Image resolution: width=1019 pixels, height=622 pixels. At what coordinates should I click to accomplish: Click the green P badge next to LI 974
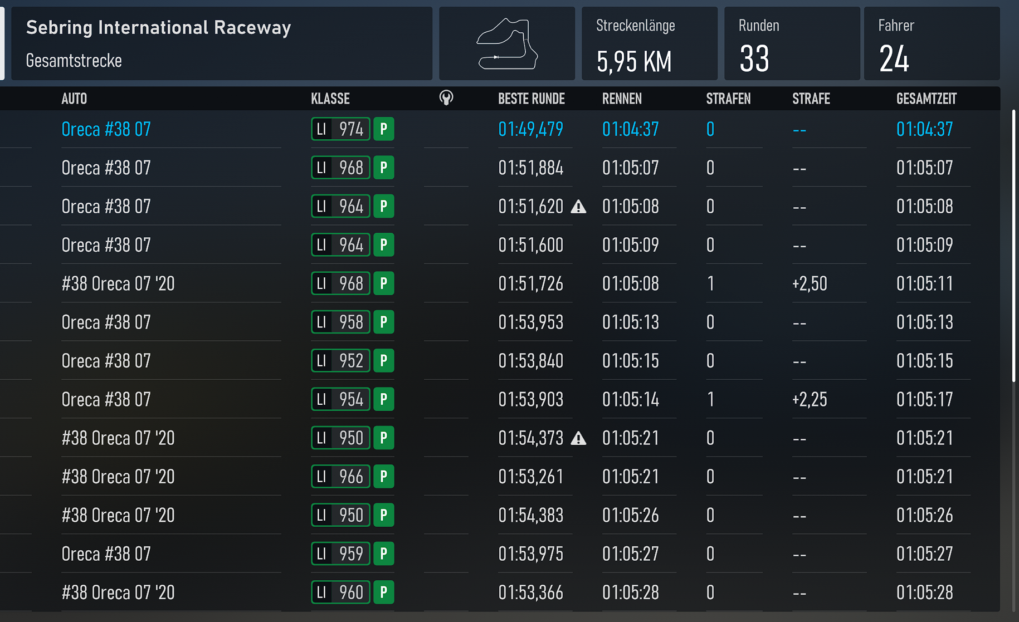384,129
